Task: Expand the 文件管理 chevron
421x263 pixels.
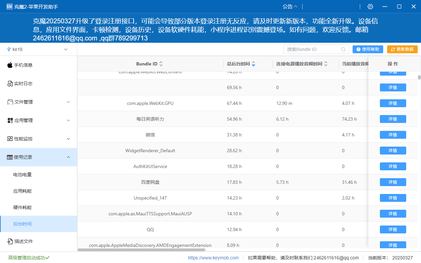Action: tap(68, 102)
